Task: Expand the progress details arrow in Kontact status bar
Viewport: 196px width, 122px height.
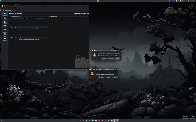Action: [x=46, y=69]
